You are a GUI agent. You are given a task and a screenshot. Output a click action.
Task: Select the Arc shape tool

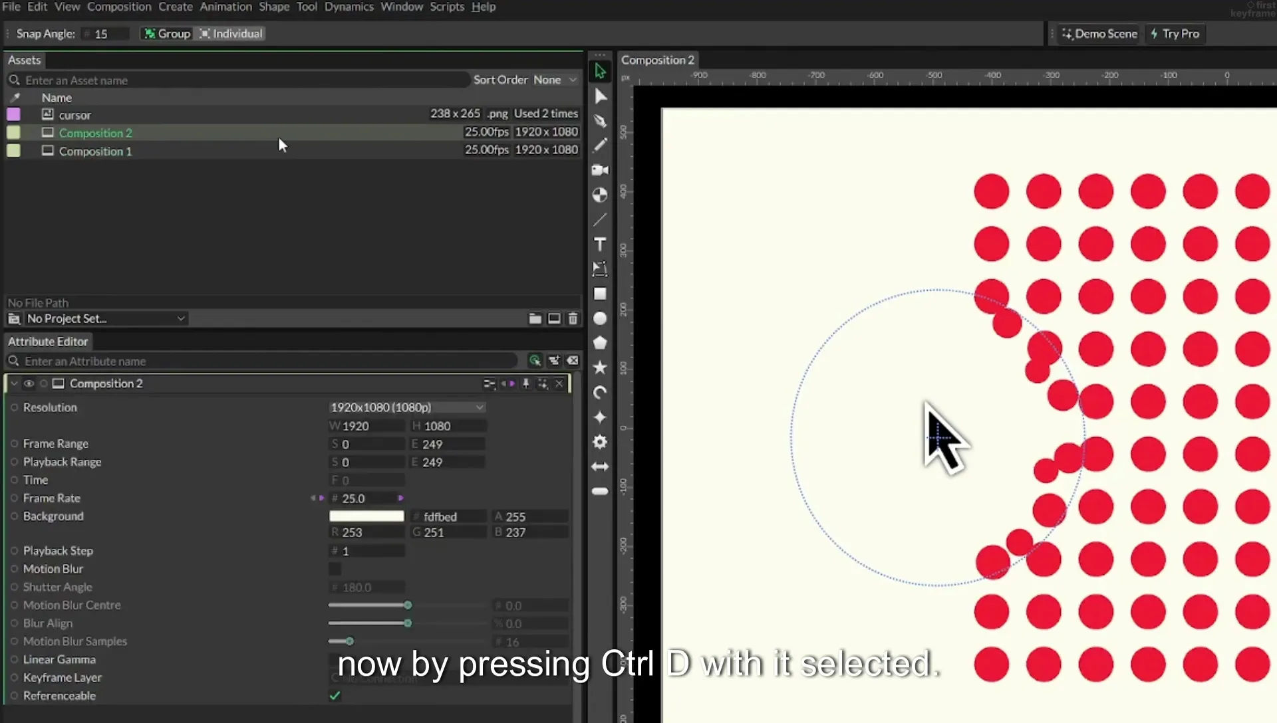[x=600, y=392]
